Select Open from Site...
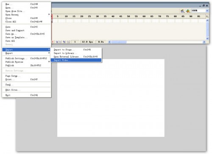 pos(26,11)
